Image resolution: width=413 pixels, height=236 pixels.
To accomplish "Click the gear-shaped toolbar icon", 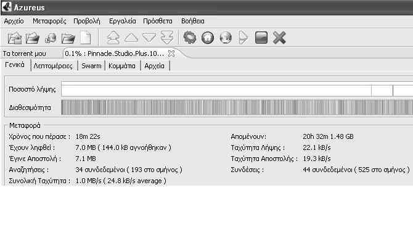I will click(x=190, y=37).
